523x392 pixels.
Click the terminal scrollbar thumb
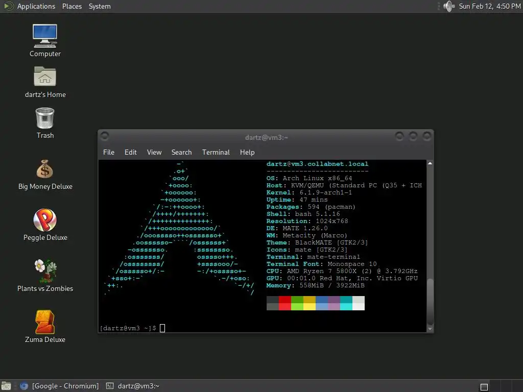tap(430, 301)
